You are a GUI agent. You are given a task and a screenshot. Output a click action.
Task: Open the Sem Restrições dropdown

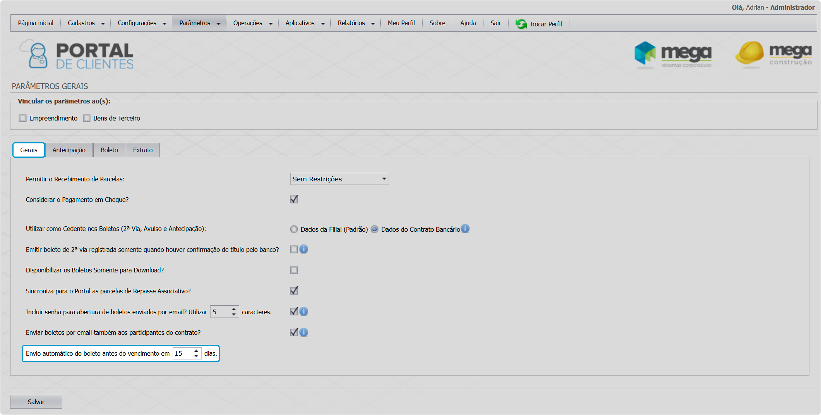point(339,179)
